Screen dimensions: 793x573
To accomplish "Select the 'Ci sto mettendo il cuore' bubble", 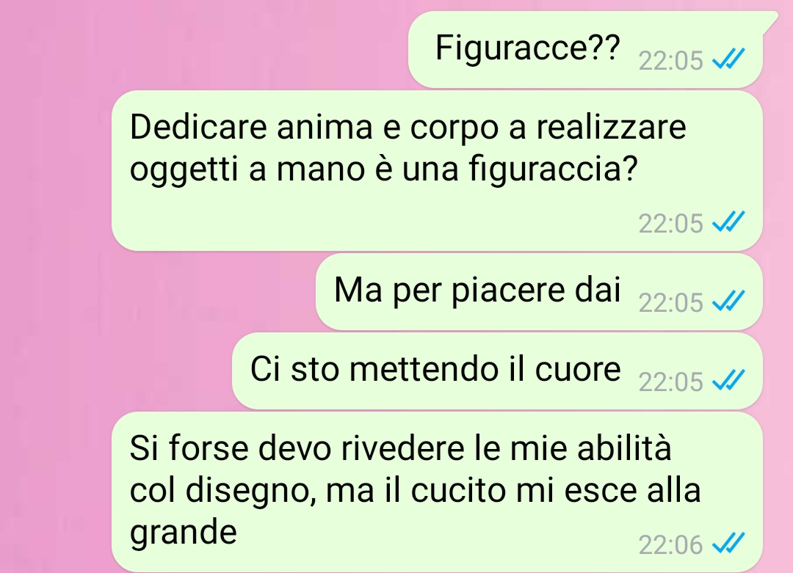I will pyautogui.click(x=497, y=371).
